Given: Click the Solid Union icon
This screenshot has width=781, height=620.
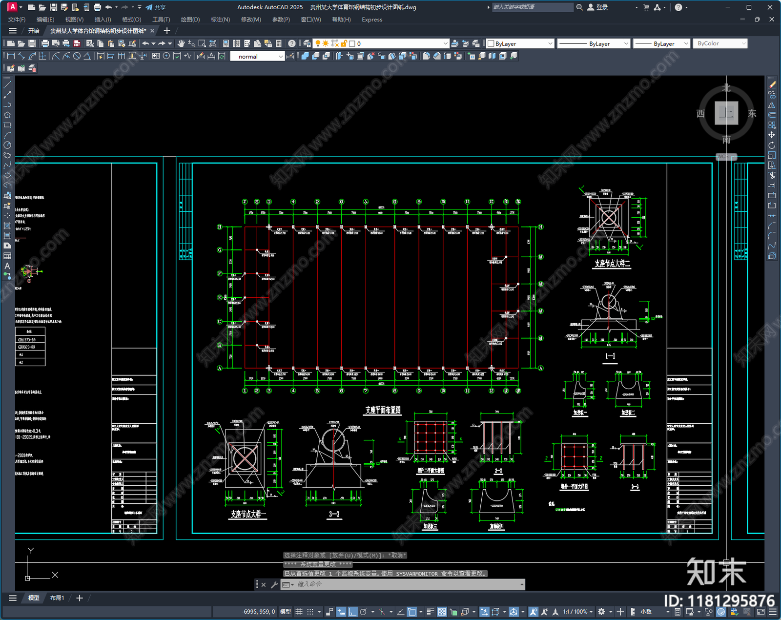Looking at the screenshot, I should (x=305, y=56).
